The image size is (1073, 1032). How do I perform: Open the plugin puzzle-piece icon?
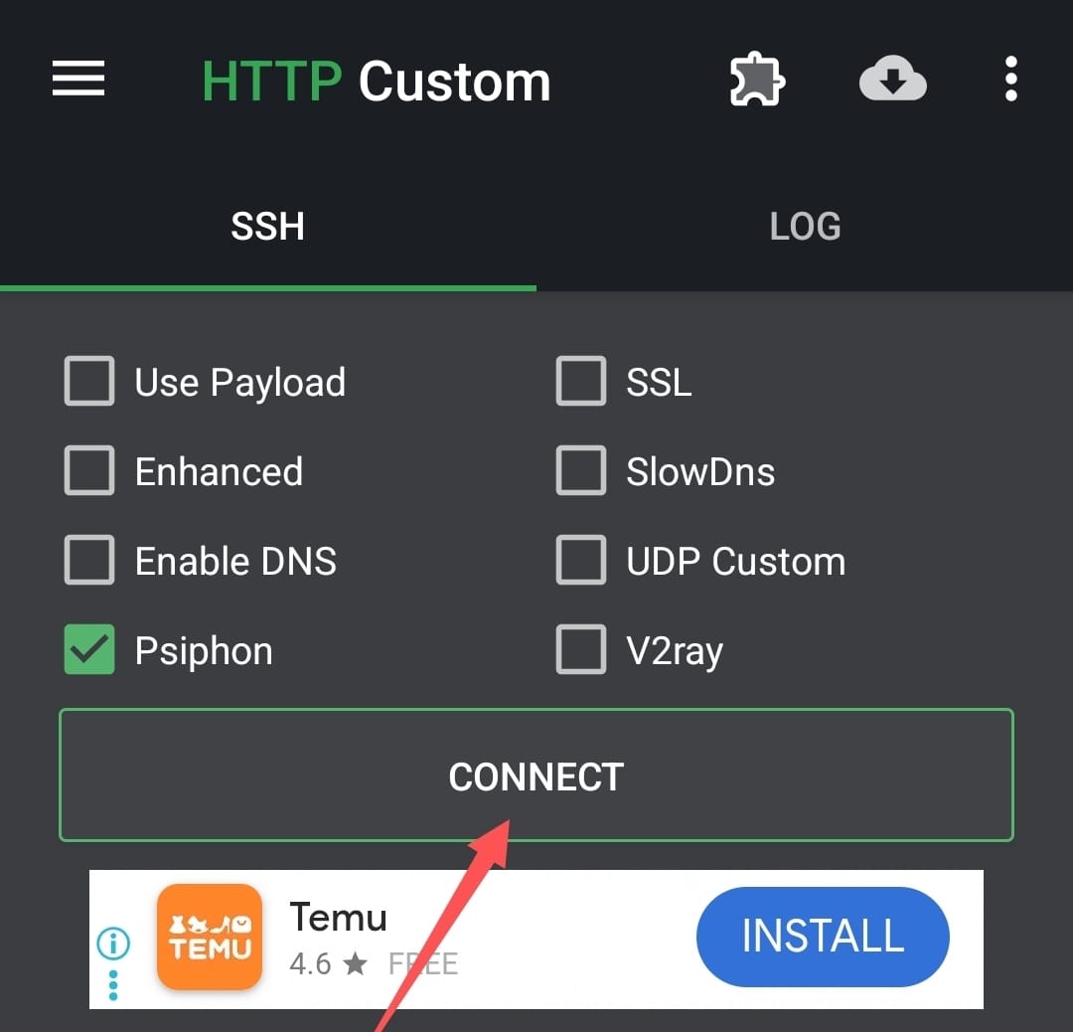coord(757,80)
